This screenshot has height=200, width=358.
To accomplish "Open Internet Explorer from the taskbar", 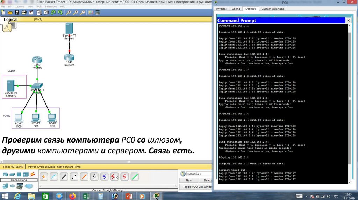I will point(17,196).
